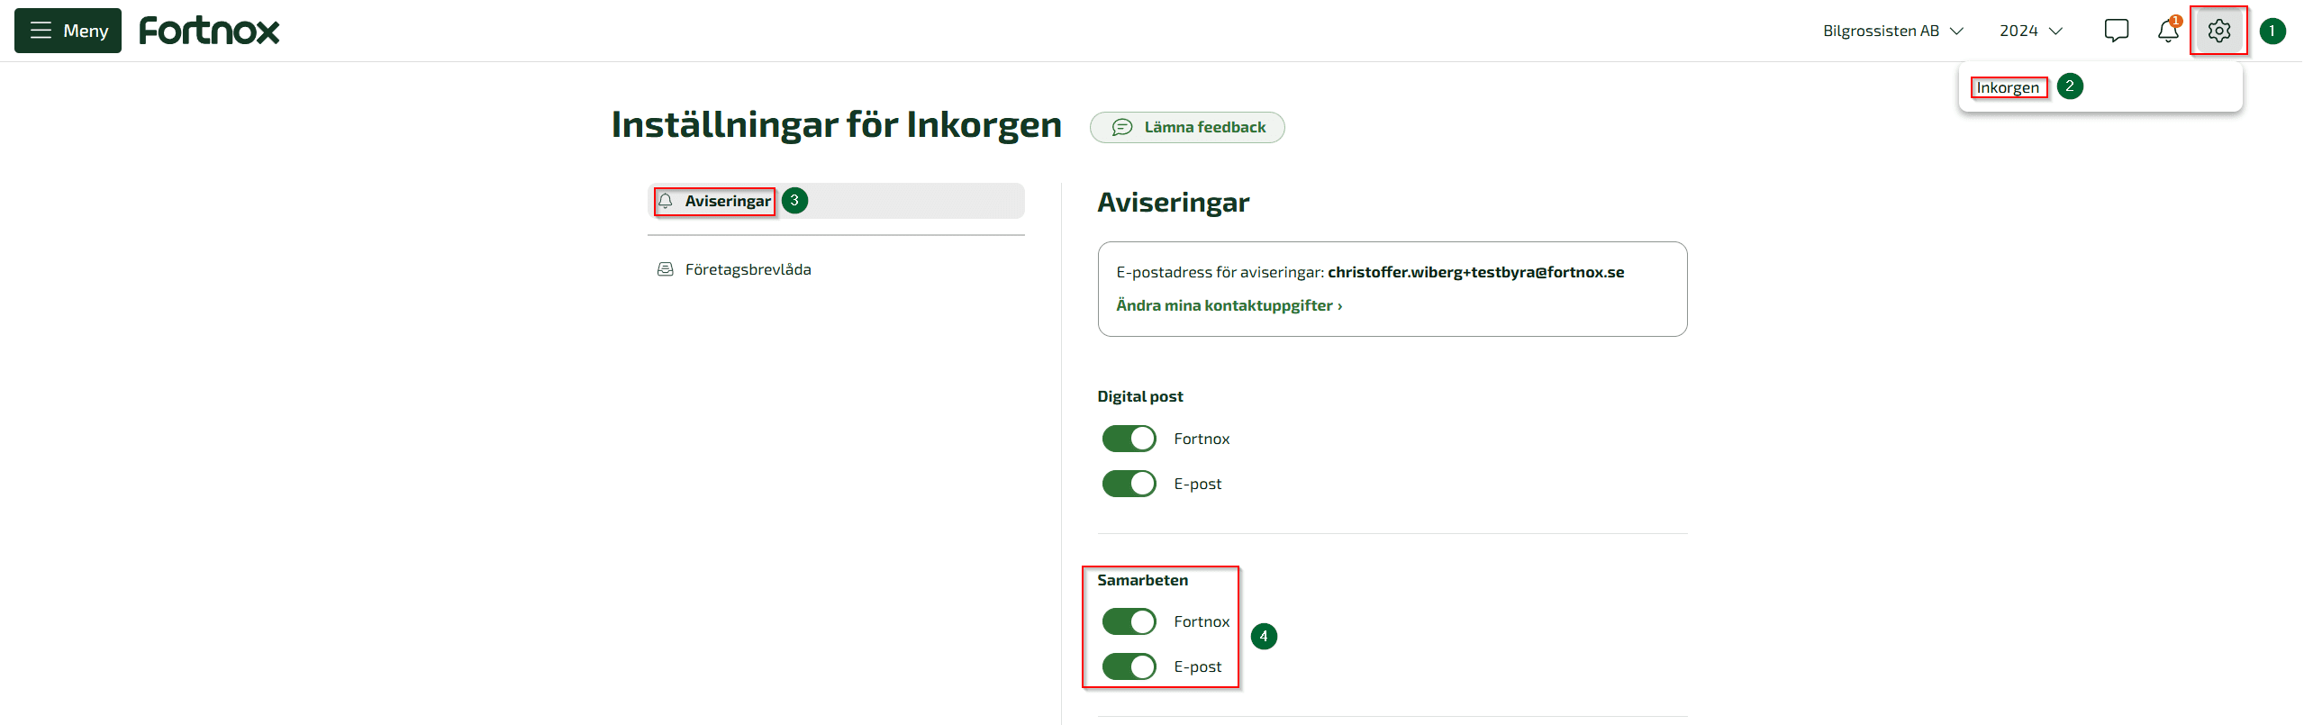The image size is (2304, 725).
Task: Open the notifications bell icon
Action: point(2168,31)
